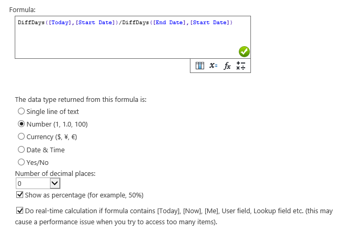343x230 pixels.
Task: Click the green formula validation checkmark
Action: tap(244, 52)
